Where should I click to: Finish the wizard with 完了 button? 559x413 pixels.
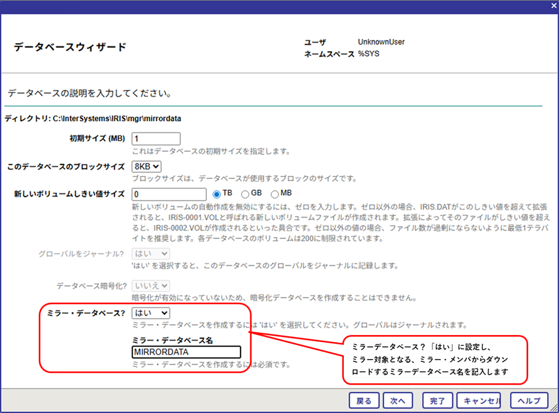[x=437, y=401]
